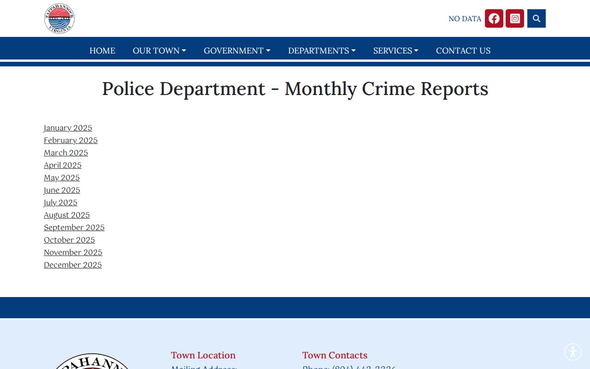Go to the Home menu item
Screen dimensions: 590x369
point(102,51)
